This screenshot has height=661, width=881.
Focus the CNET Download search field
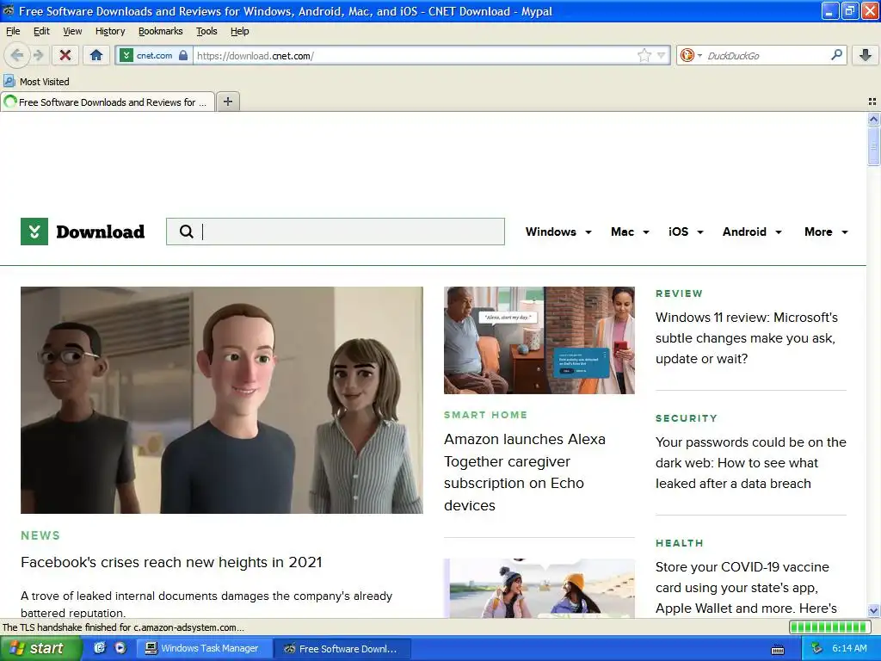click(x=336, y=232)
